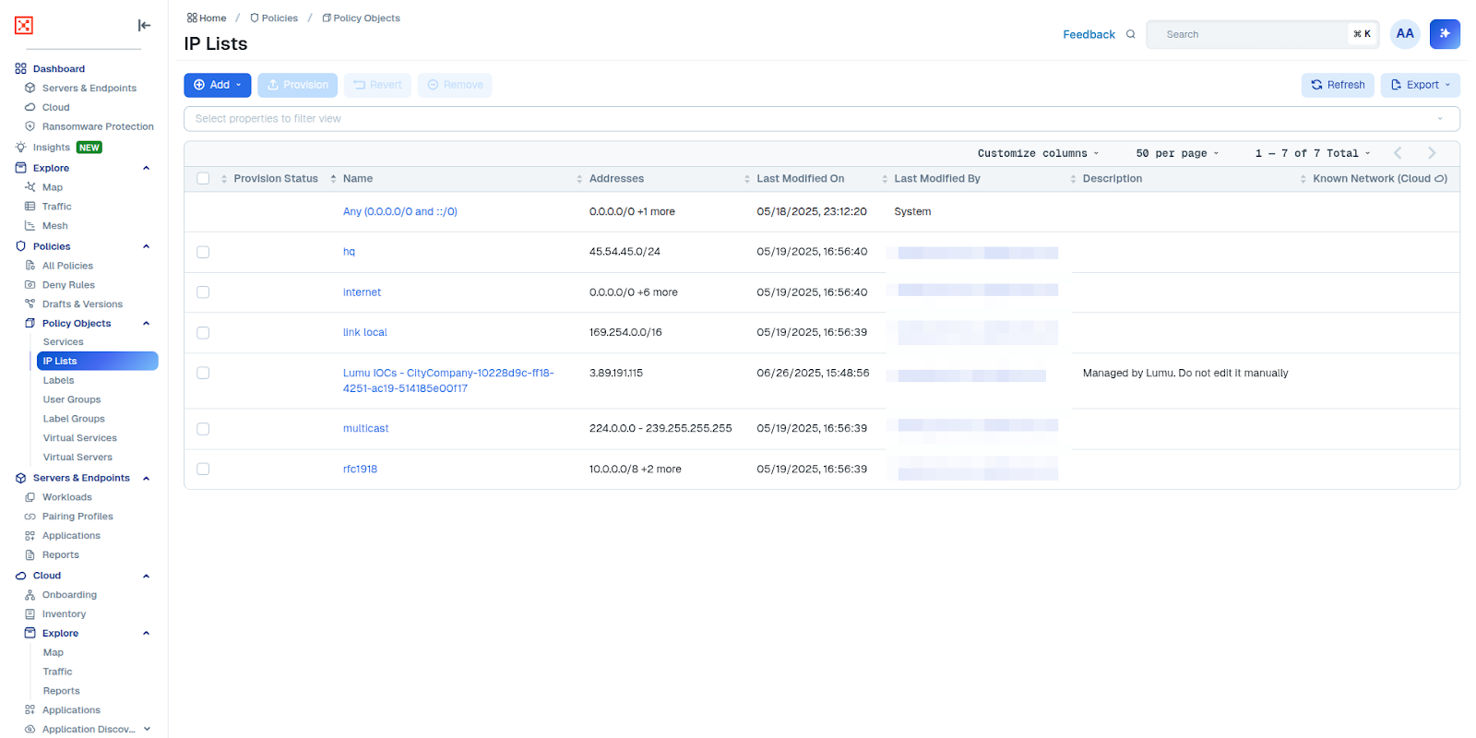Click the product logo icon
The width and height of the screenshot is (1476, 738).
pyautogui.click(x=24, y=26)
